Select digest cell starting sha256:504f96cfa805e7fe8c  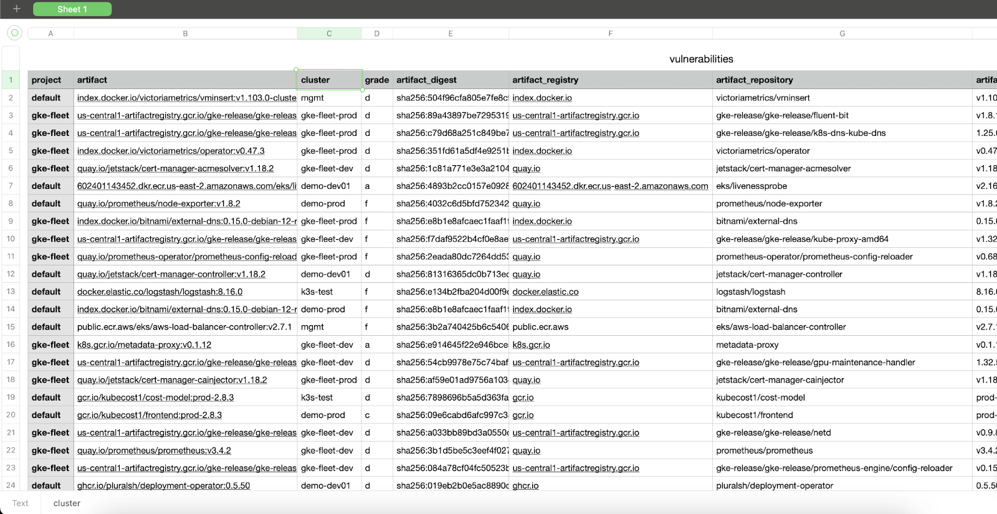tap(451, 98)
